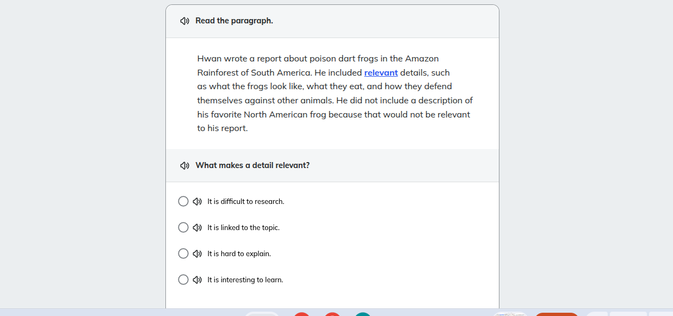Choose radio button for "It is linked to the topic"
This screenshot has height=316, width=673.
[183, 228]
